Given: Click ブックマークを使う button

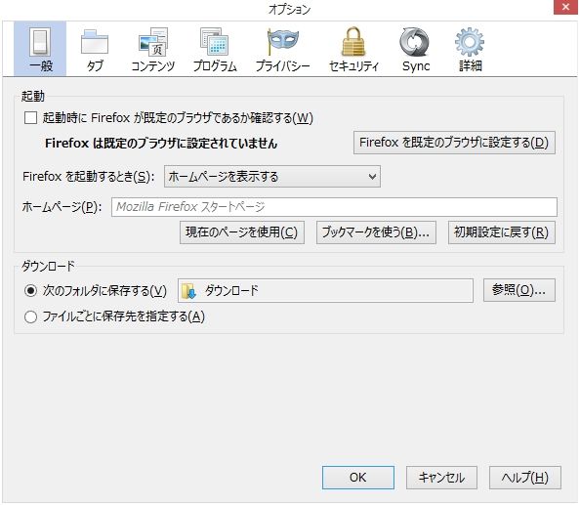Looking at the screenshot, I should pyautogui.click(x=376, y=232).
